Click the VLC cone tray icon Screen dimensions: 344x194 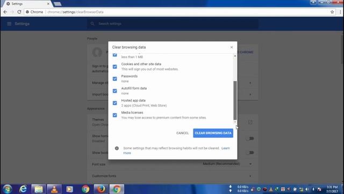(271, 189)
